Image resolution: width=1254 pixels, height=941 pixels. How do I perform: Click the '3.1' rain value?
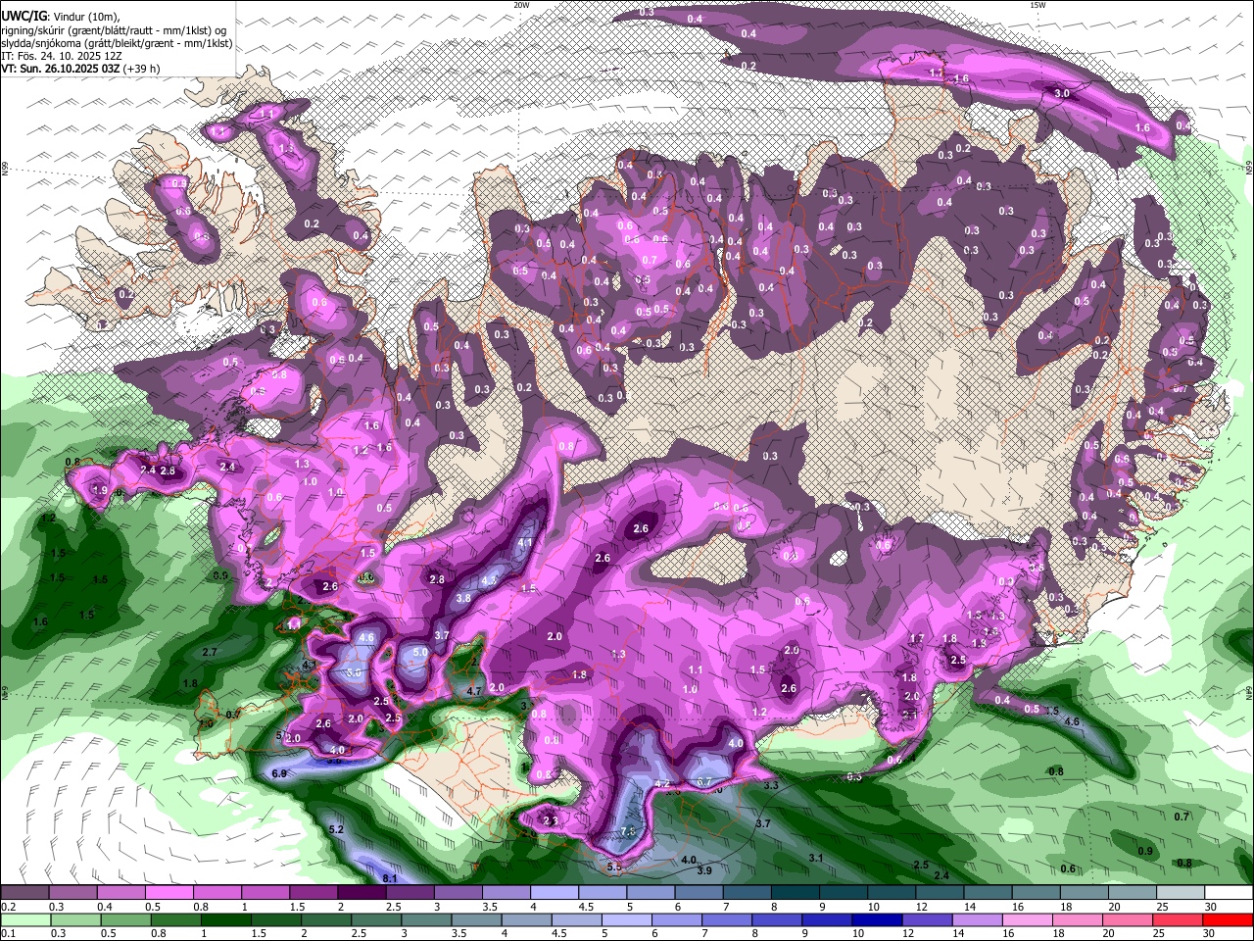click(x=815, y=858)
